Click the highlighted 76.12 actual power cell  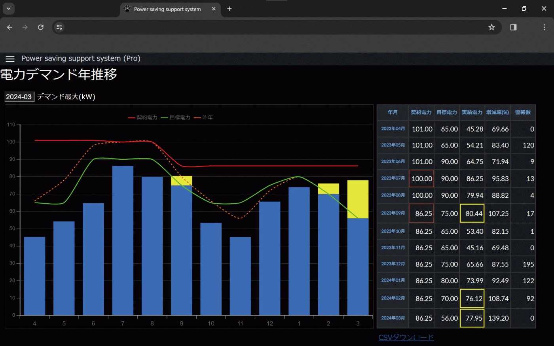(x=472, y=299)
